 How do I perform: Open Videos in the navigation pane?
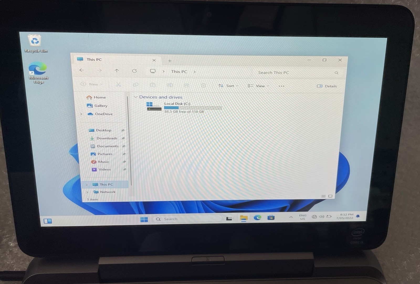point(101,169)
